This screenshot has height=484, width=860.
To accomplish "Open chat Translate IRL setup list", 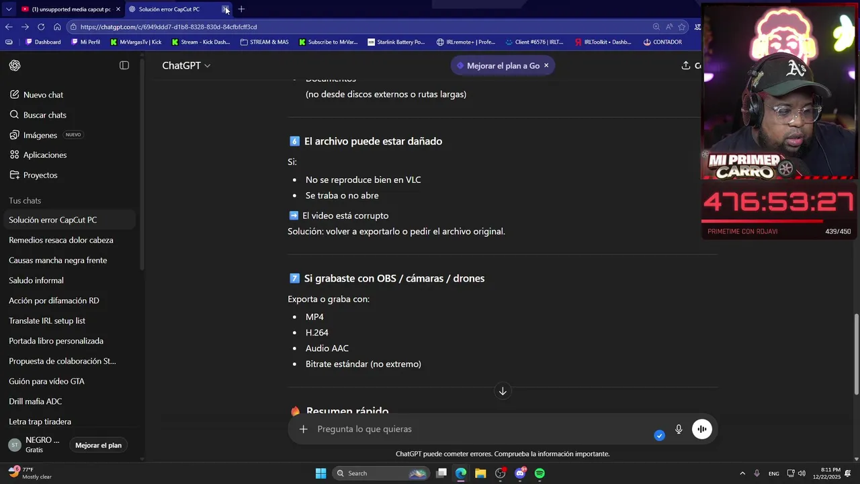I will (47, 321).
